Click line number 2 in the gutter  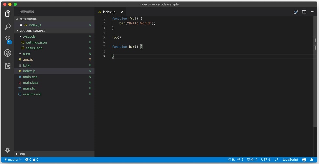tap(104, 23)
